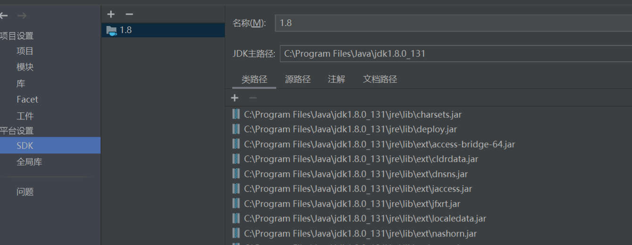Open the 文档路径 tab

pos(380,79)
